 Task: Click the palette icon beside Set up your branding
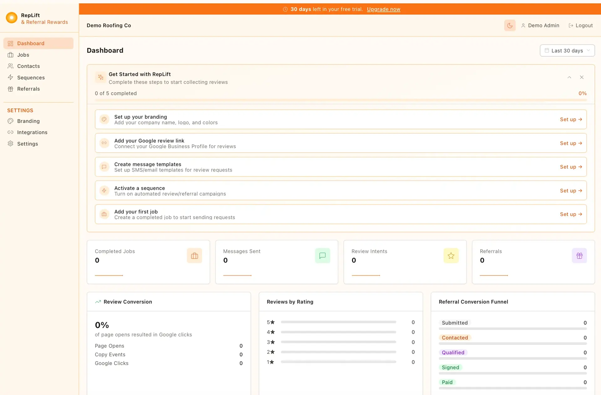click(x=104, y=119)
